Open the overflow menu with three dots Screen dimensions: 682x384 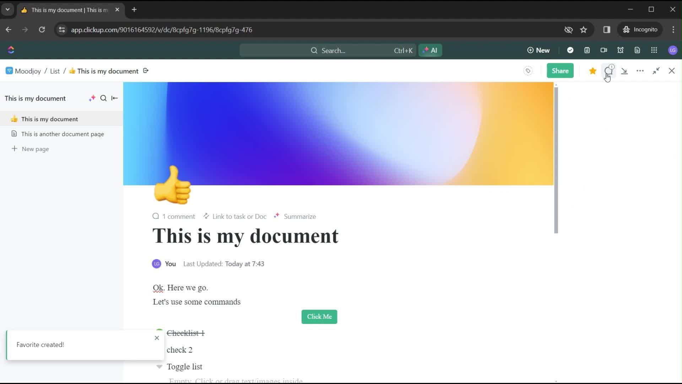[640, 70]
